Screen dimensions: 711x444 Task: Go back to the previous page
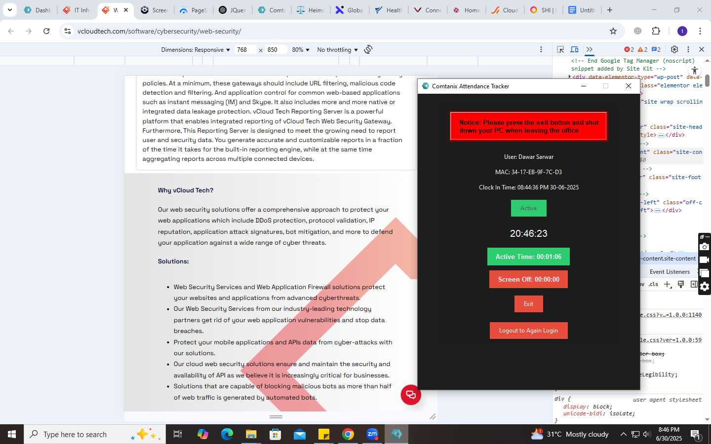pyautogui.click(x=11, y=31)
